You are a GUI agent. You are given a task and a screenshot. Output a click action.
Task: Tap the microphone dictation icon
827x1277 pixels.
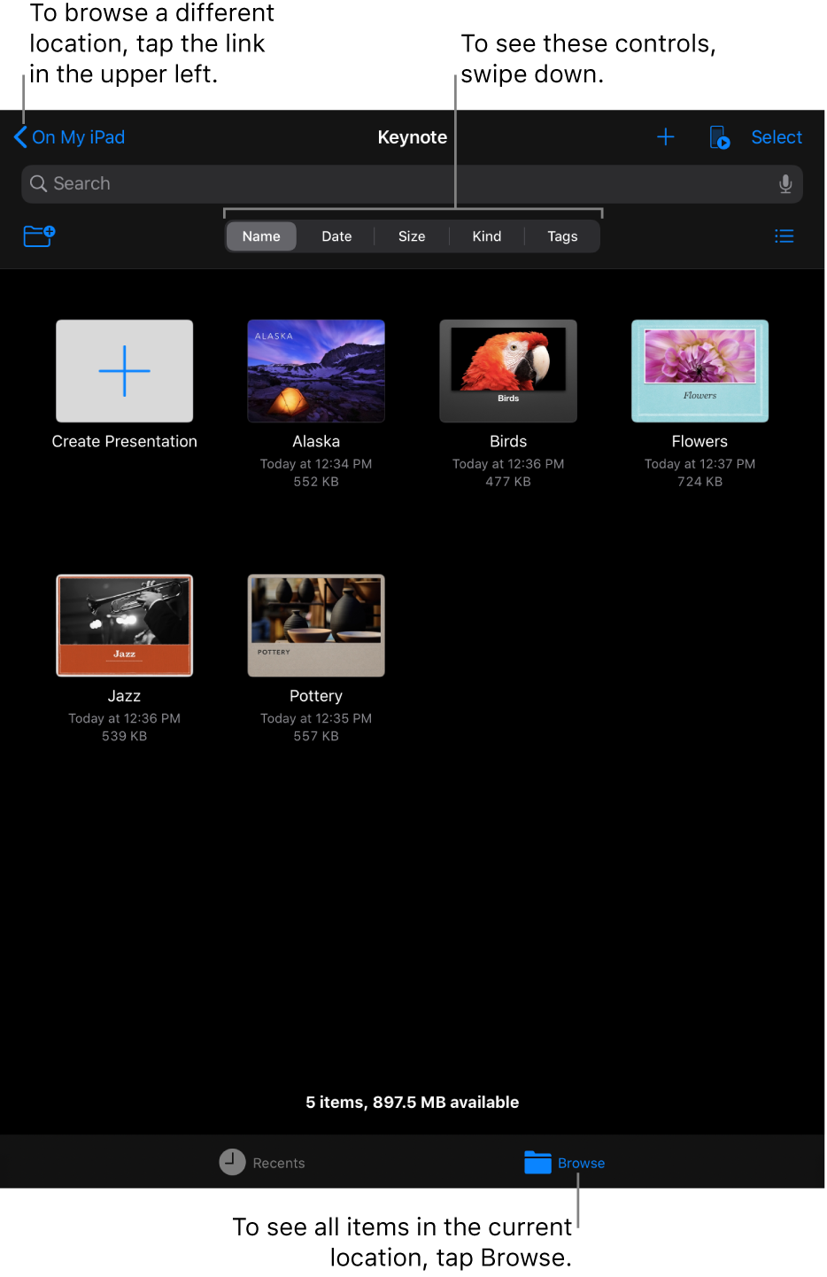tap(785, 183)
